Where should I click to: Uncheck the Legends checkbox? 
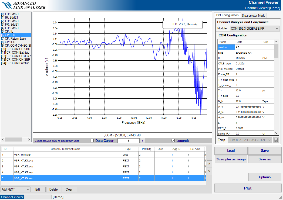point(173,140)
